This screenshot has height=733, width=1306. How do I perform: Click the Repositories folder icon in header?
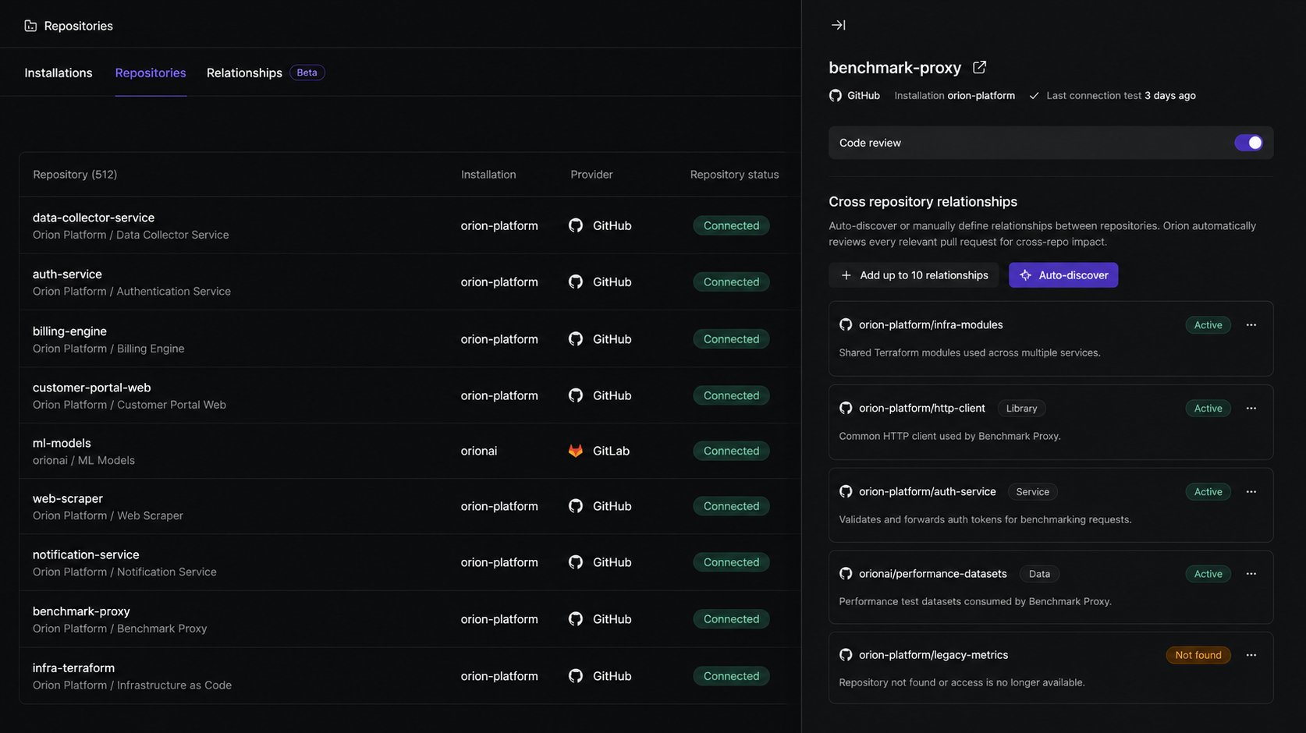pos(30,26)
